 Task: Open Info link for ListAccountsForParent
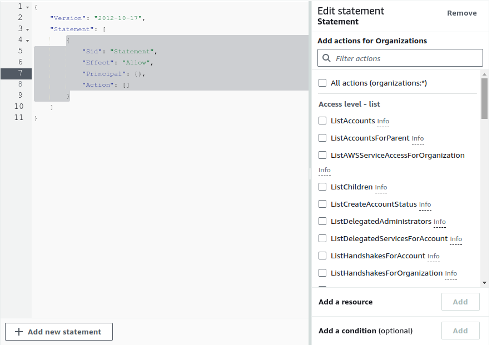pyautogui.click(x=418, y=138)
